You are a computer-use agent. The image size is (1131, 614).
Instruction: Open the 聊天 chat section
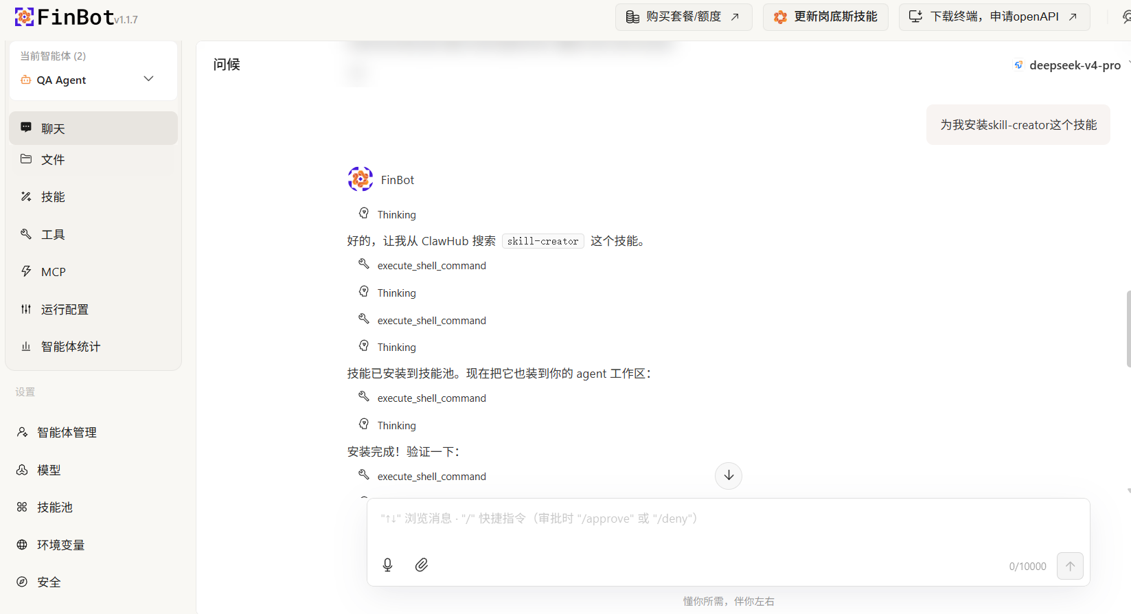(x=93, y=128)
